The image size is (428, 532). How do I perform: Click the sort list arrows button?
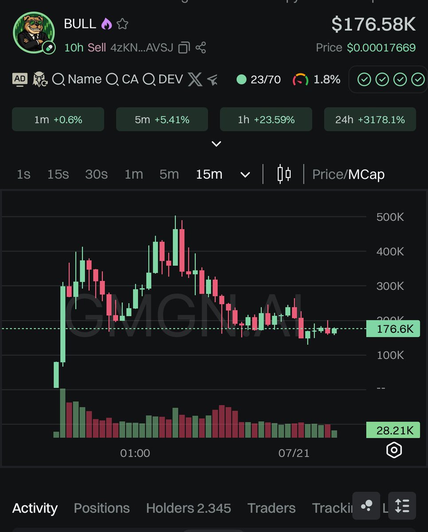402,505
